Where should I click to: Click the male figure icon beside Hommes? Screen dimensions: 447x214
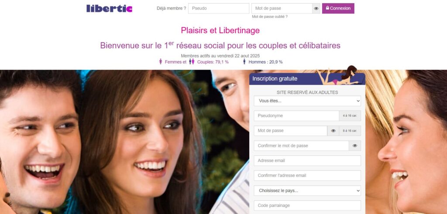coord(244,62)
